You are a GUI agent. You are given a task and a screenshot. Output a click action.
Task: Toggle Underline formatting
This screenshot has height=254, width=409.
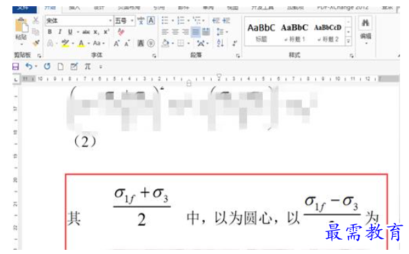pyautogui.click(x=70, y=32)
